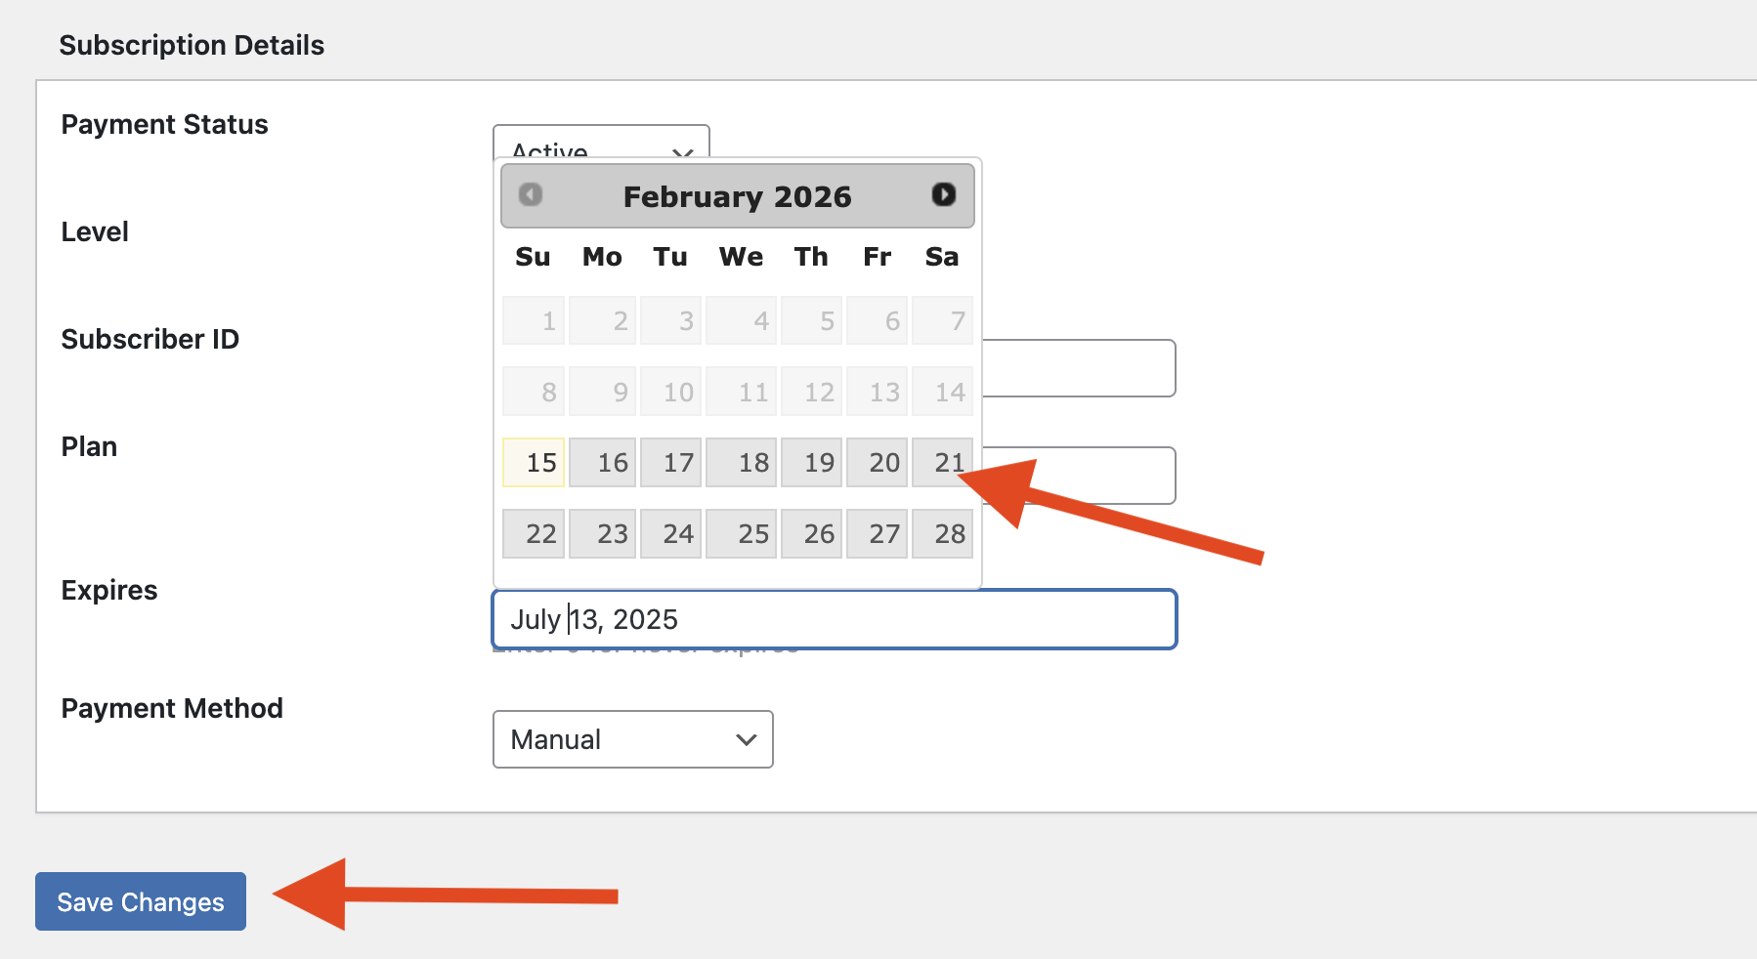Viewport: 1757px width, 959px height.
Task: Select February 24 in the calendar
Action: tap(670, 533)
